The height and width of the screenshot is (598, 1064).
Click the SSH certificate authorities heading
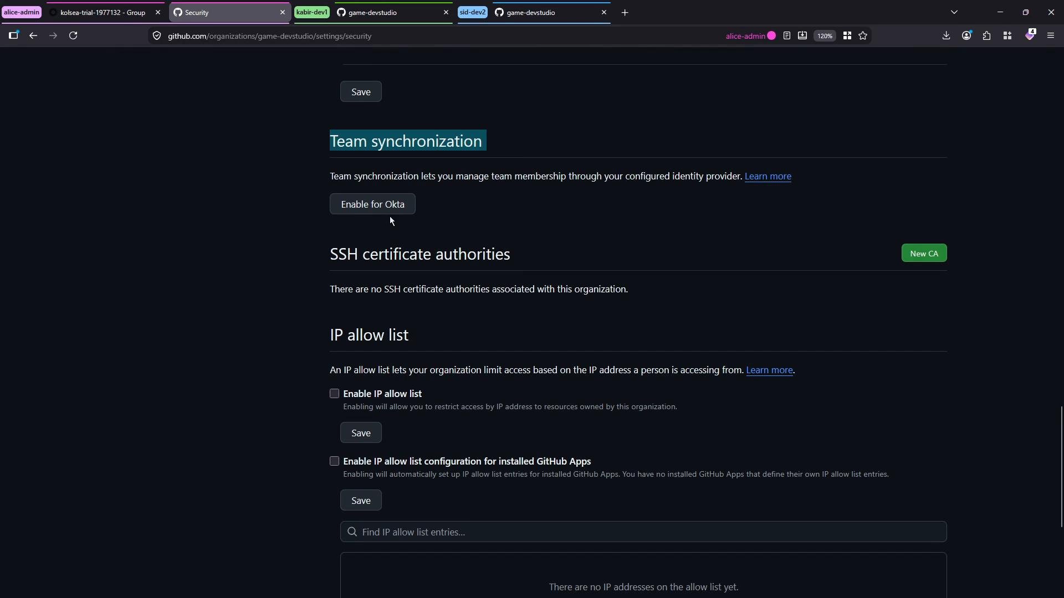[x=420, y=254]
